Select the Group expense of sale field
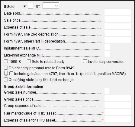The image size is (135, 127). 118,105
